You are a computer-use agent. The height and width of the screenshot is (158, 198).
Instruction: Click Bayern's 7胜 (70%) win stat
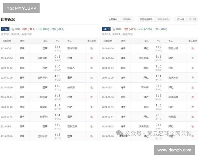click(130, 29)
